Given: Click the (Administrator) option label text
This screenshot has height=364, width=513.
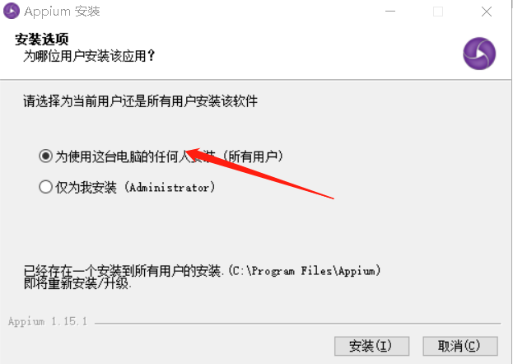Looking at the screenshot, I should [x=170, y=187].
